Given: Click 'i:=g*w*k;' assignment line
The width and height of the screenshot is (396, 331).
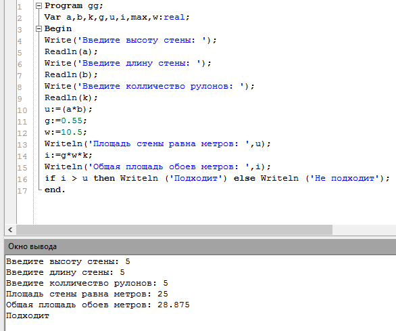Looking at the screenshot, I should pyautogui.click(x=68, y=156).
